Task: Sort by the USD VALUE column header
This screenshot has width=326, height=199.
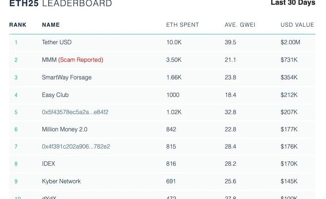Action: [x=297, y=25]
